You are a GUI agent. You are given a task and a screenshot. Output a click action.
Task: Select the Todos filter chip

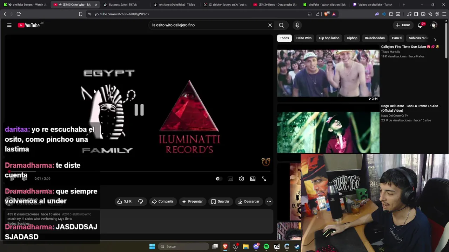(x=284, y=38)
